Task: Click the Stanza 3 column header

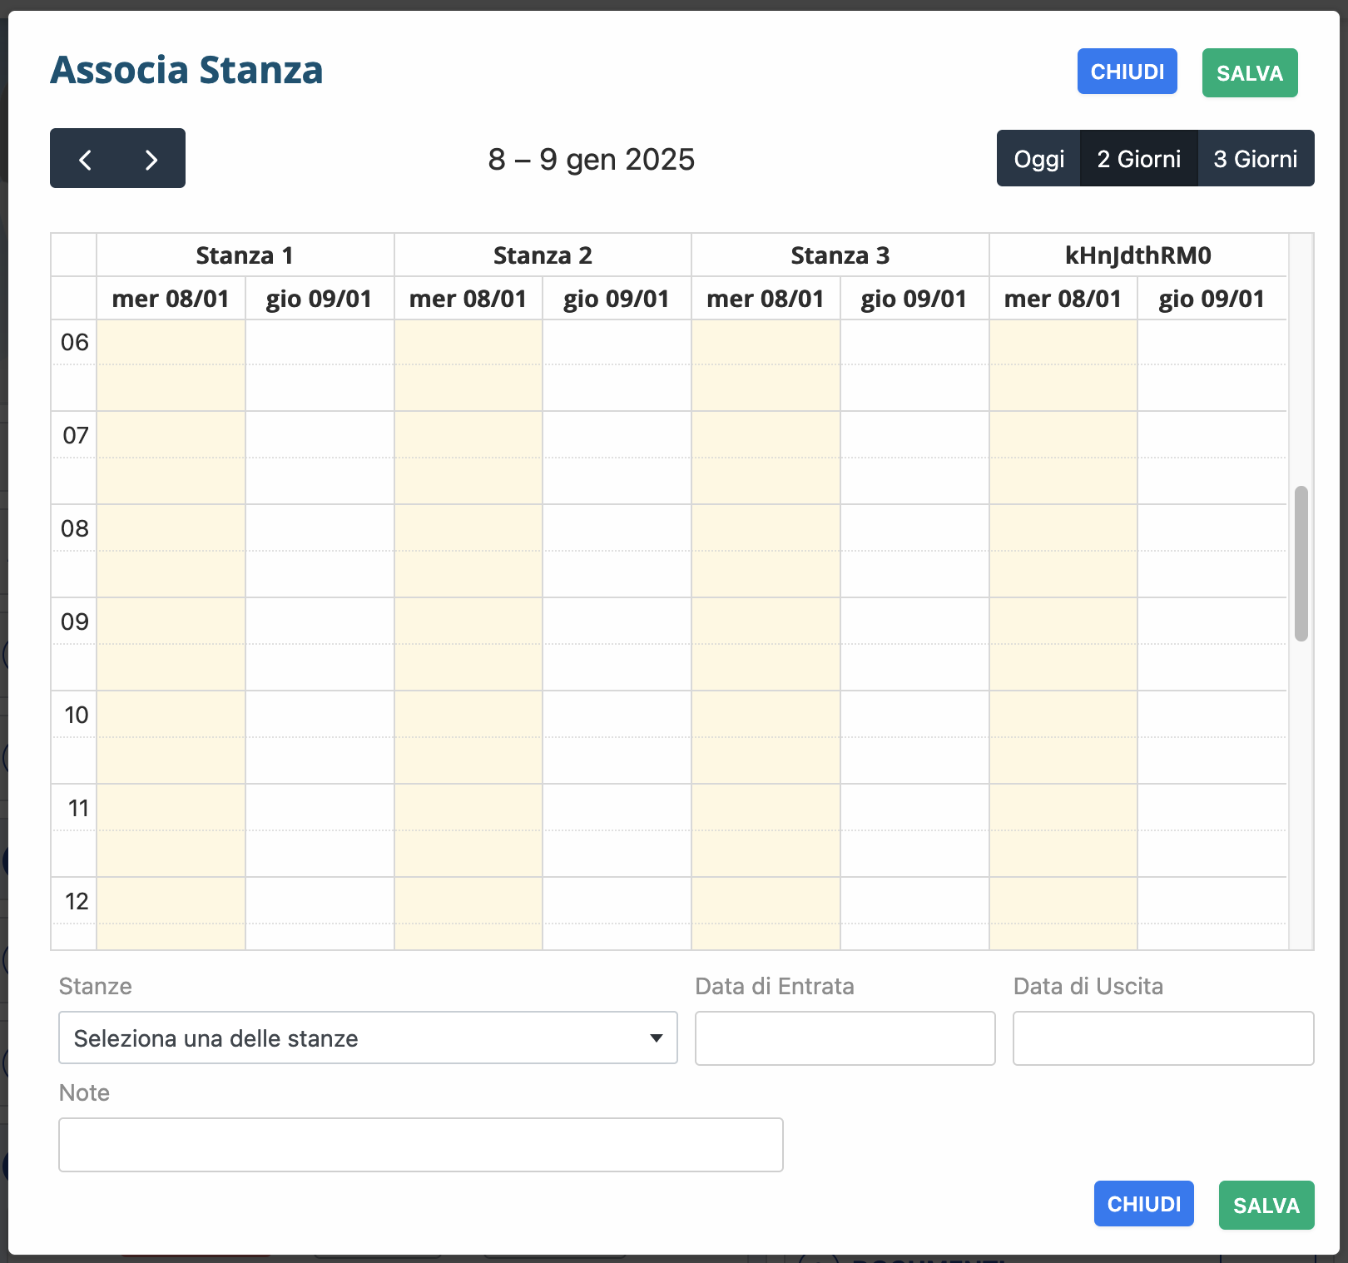Action: (840, 255)
